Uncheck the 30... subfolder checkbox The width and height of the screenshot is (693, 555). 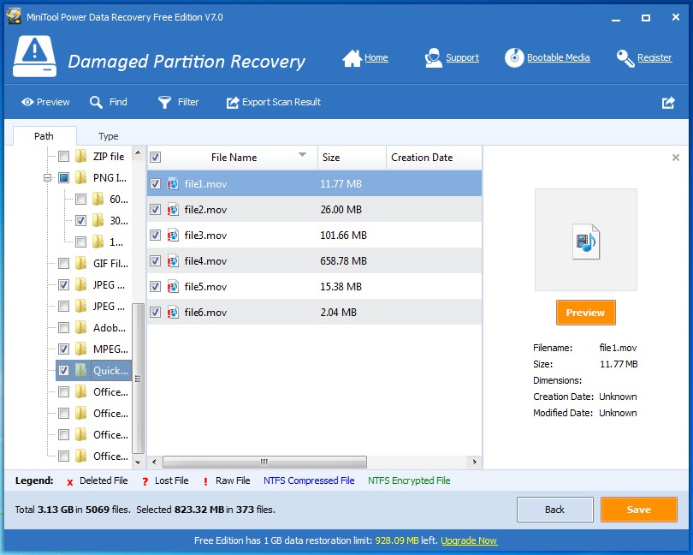80,220
